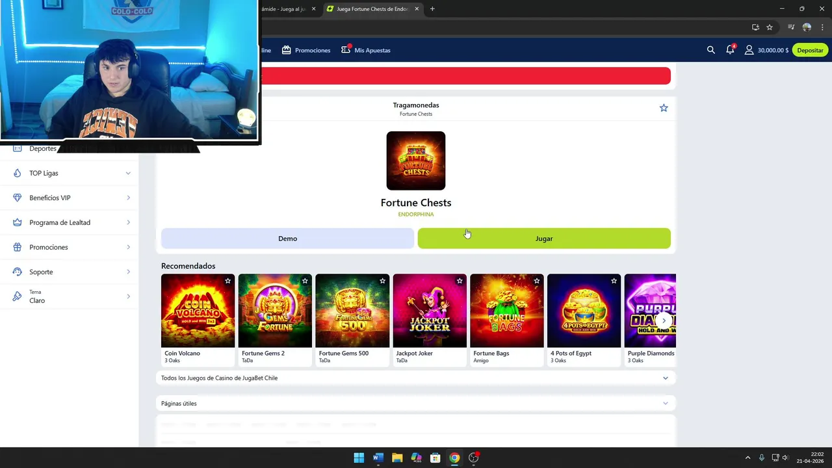
Task: Bookmark this page with Chrome star
Action: [770, 27]
